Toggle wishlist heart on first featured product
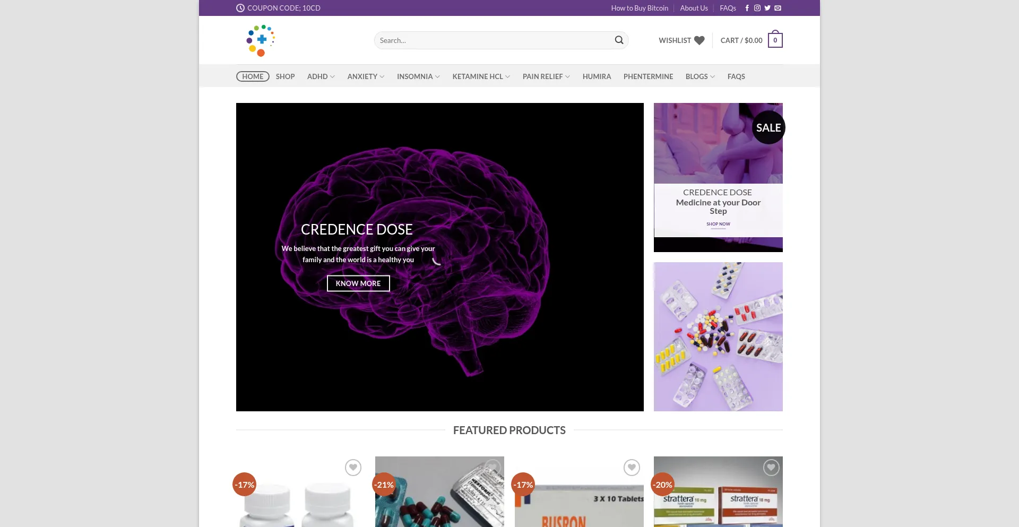 [x=353, y=468]
